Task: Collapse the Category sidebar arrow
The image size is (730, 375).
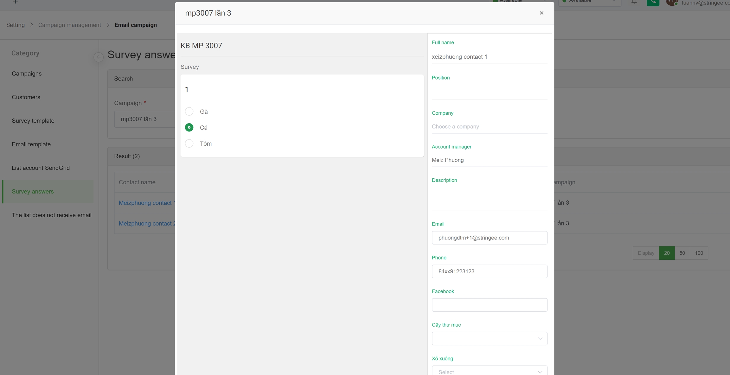Action: 99,57
